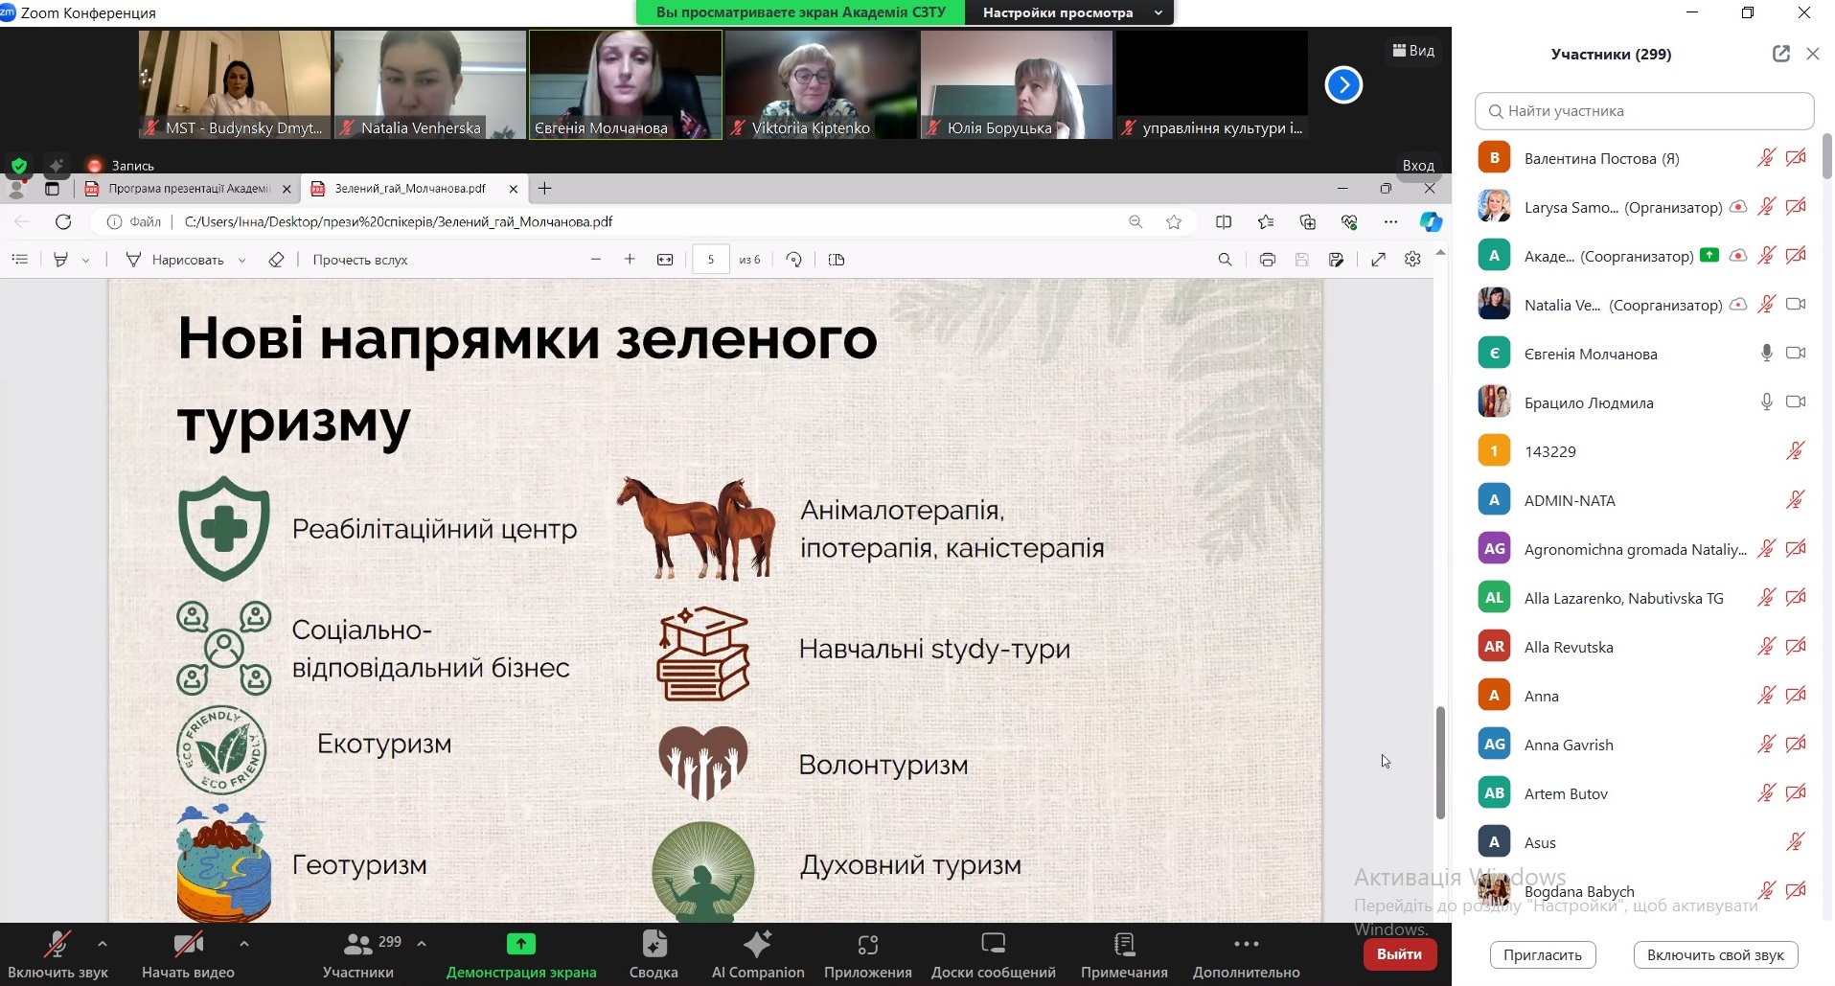Pop out the participants panel
Image resolution: width=1835 pixels, height=986 pixels.
tap(1780, 54)
